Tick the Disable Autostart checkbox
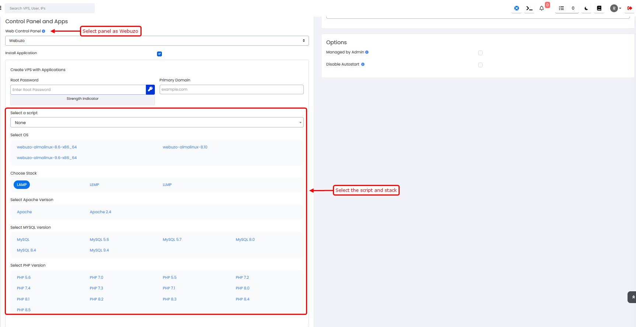The height and width of the screenshot is (327, 636). 480,65
